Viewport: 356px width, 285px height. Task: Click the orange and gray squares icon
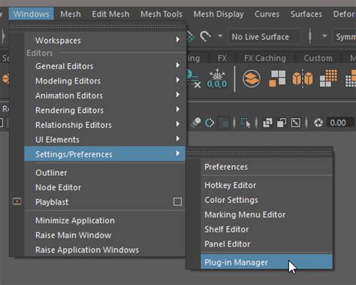point(277,78)
